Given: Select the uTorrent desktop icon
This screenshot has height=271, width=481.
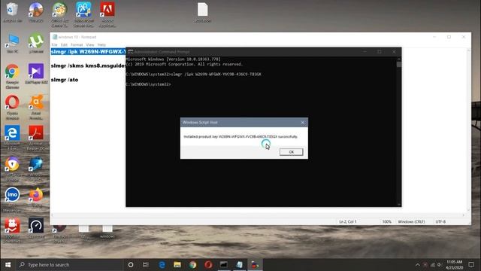Looking at the screenshot, I should pos(36,43).
